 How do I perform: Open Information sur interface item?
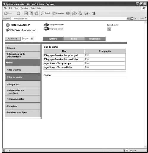pos(23,92)
